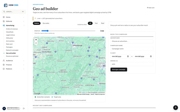The width and height of the screenshot is (180, 112).
Task: Open Revenue optimizer in sidebar
Action: click(12, 56)
